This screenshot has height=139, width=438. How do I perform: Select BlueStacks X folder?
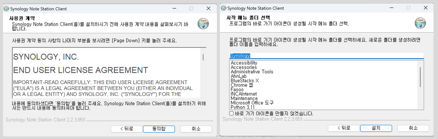(x=245, y=81)
